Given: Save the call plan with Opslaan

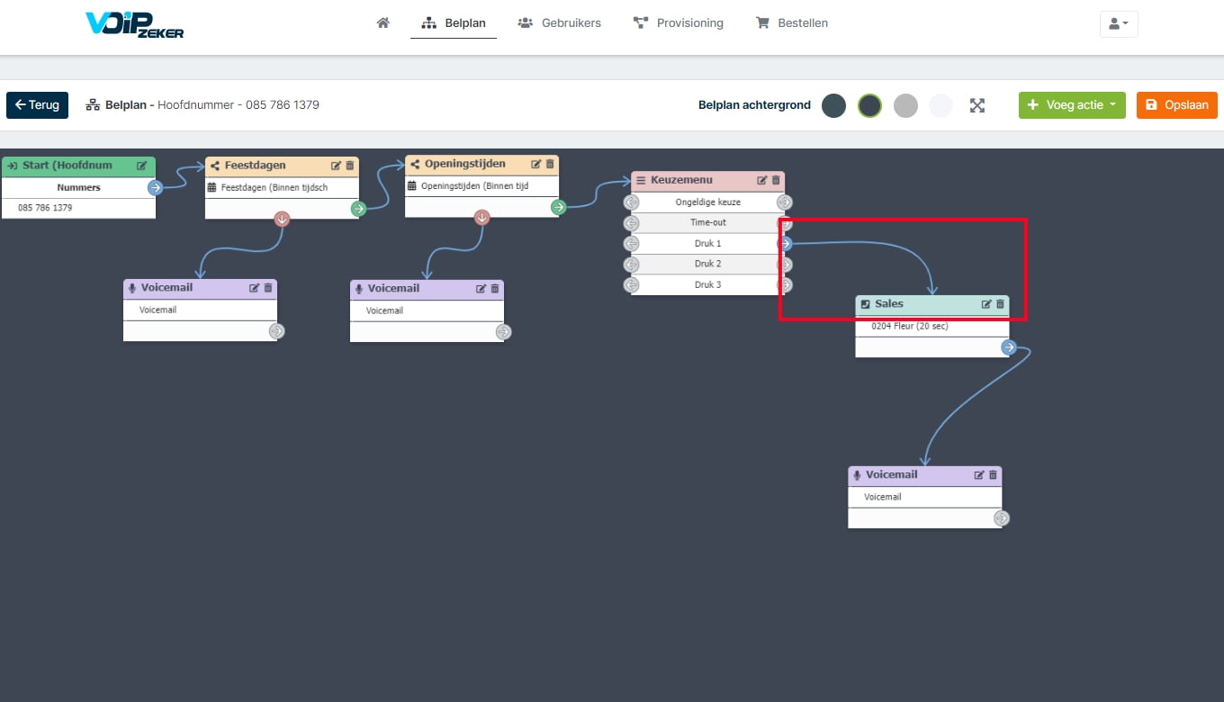Looking at the screenshot, I should click(1177, 105).
